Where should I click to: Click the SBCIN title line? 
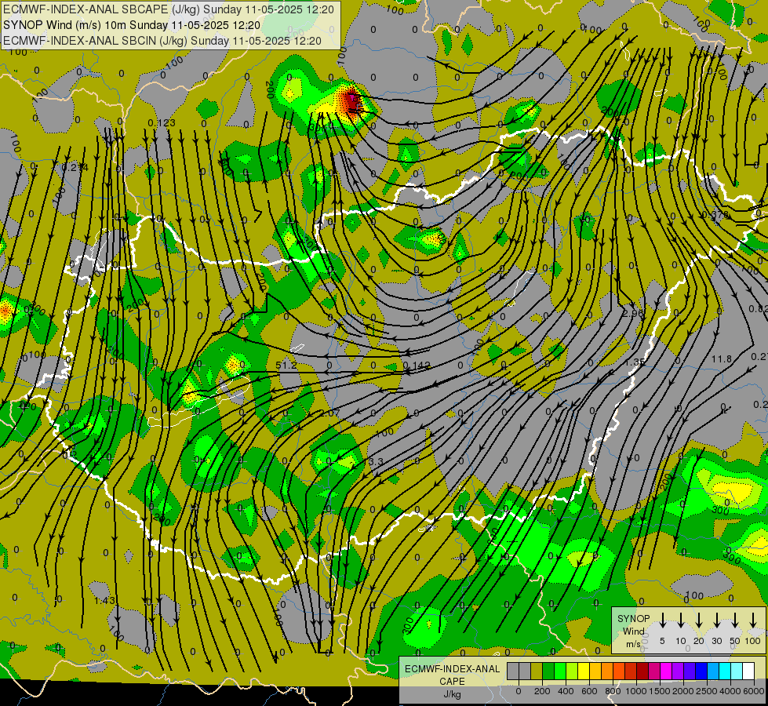click(162, 41)
